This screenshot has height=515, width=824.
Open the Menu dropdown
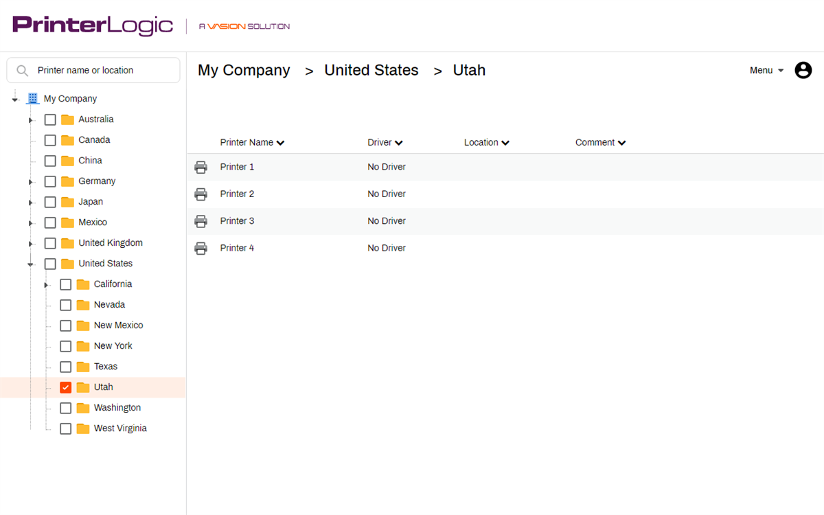click(766, 70)
